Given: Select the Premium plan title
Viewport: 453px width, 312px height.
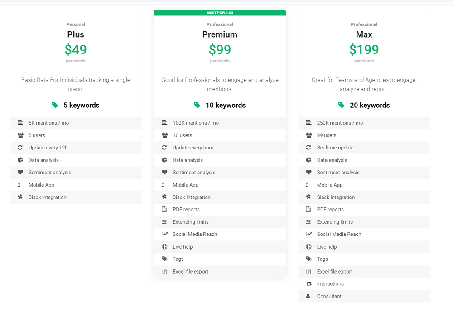Looking at the screenshot, I should click(220, 34).
